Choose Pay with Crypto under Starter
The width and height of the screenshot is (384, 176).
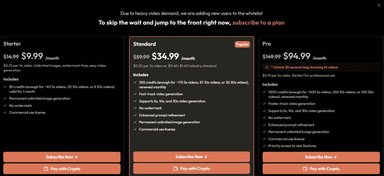point(62,169)
